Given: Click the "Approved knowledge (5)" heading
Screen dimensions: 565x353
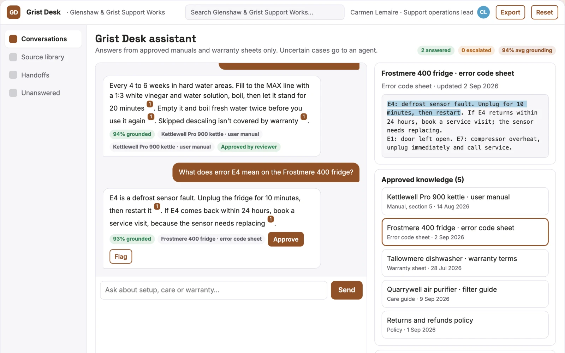Looking at the screenshot, I should (x=423, y=180).
